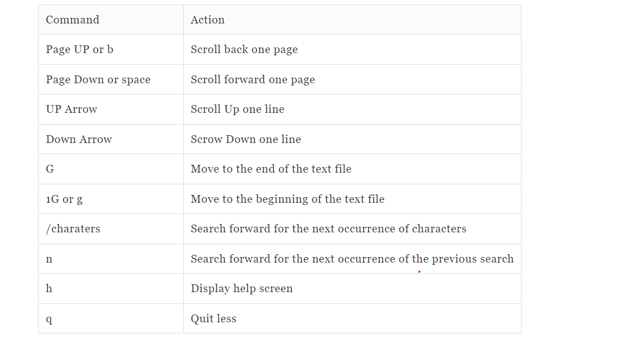Click the "Command" column header

[x=73, y=20]
